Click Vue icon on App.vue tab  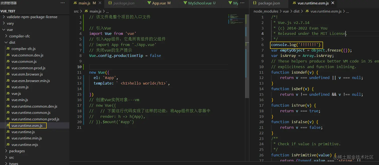click(x=149, y=3)
